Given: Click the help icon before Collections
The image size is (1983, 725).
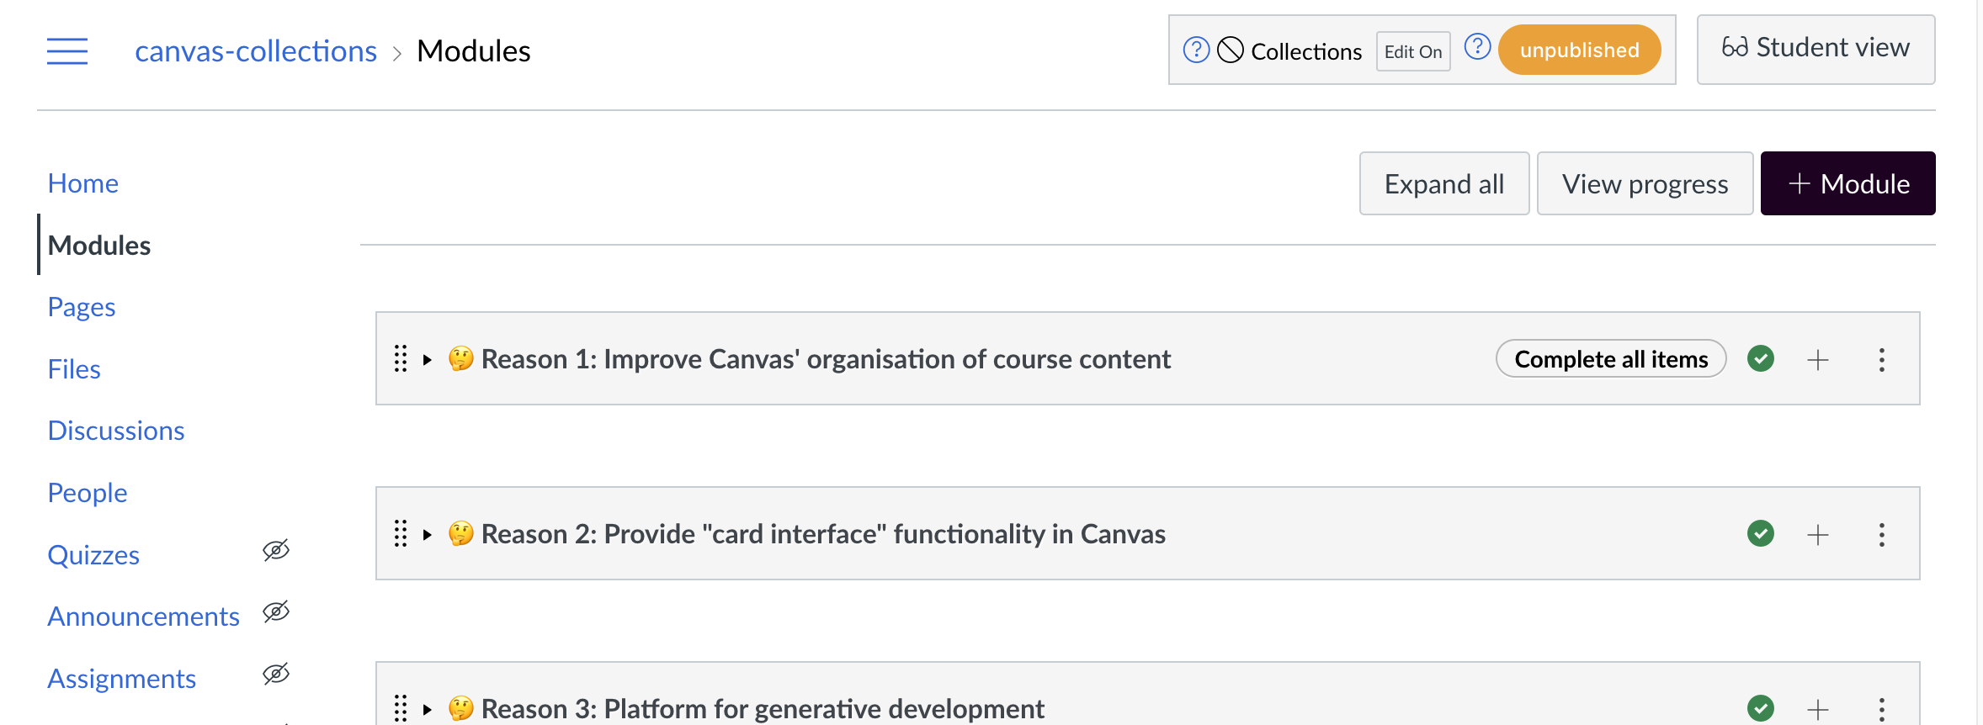Looking at the screenshot, I should [x=1196, y=50].
